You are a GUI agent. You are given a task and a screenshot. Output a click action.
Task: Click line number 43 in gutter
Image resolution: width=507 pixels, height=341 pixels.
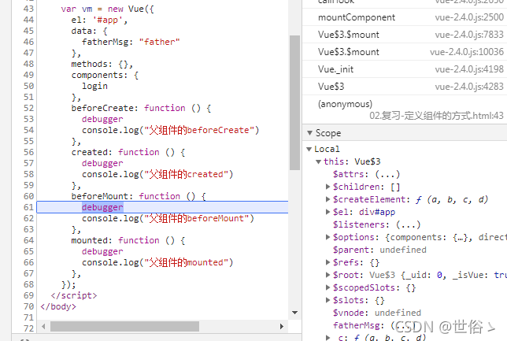point(28,9)
